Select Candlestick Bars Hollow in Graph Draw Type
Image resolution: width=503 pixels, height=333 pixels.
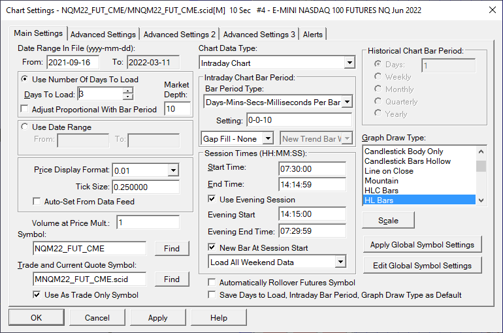408,161
